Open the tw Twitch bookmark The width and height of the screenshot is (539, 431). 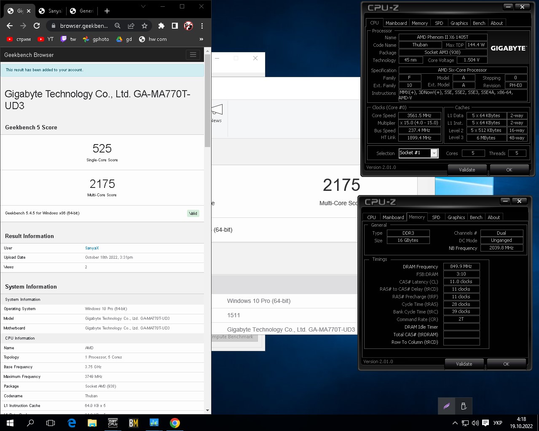click(68, 39)
